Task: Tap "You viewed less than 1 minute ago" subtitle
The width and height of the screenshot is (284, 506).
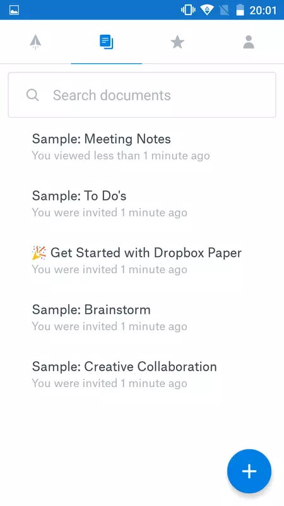Action: pos(121,156)
